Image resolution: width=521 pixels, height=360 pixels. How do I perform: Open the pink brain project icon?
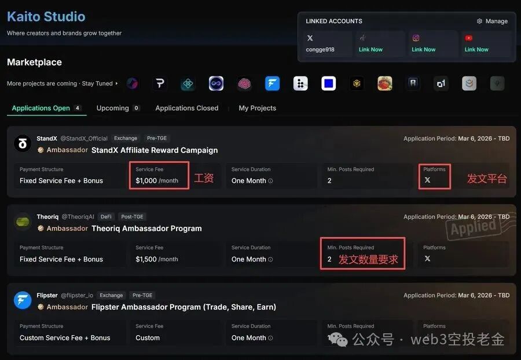[x=244, y=83]
